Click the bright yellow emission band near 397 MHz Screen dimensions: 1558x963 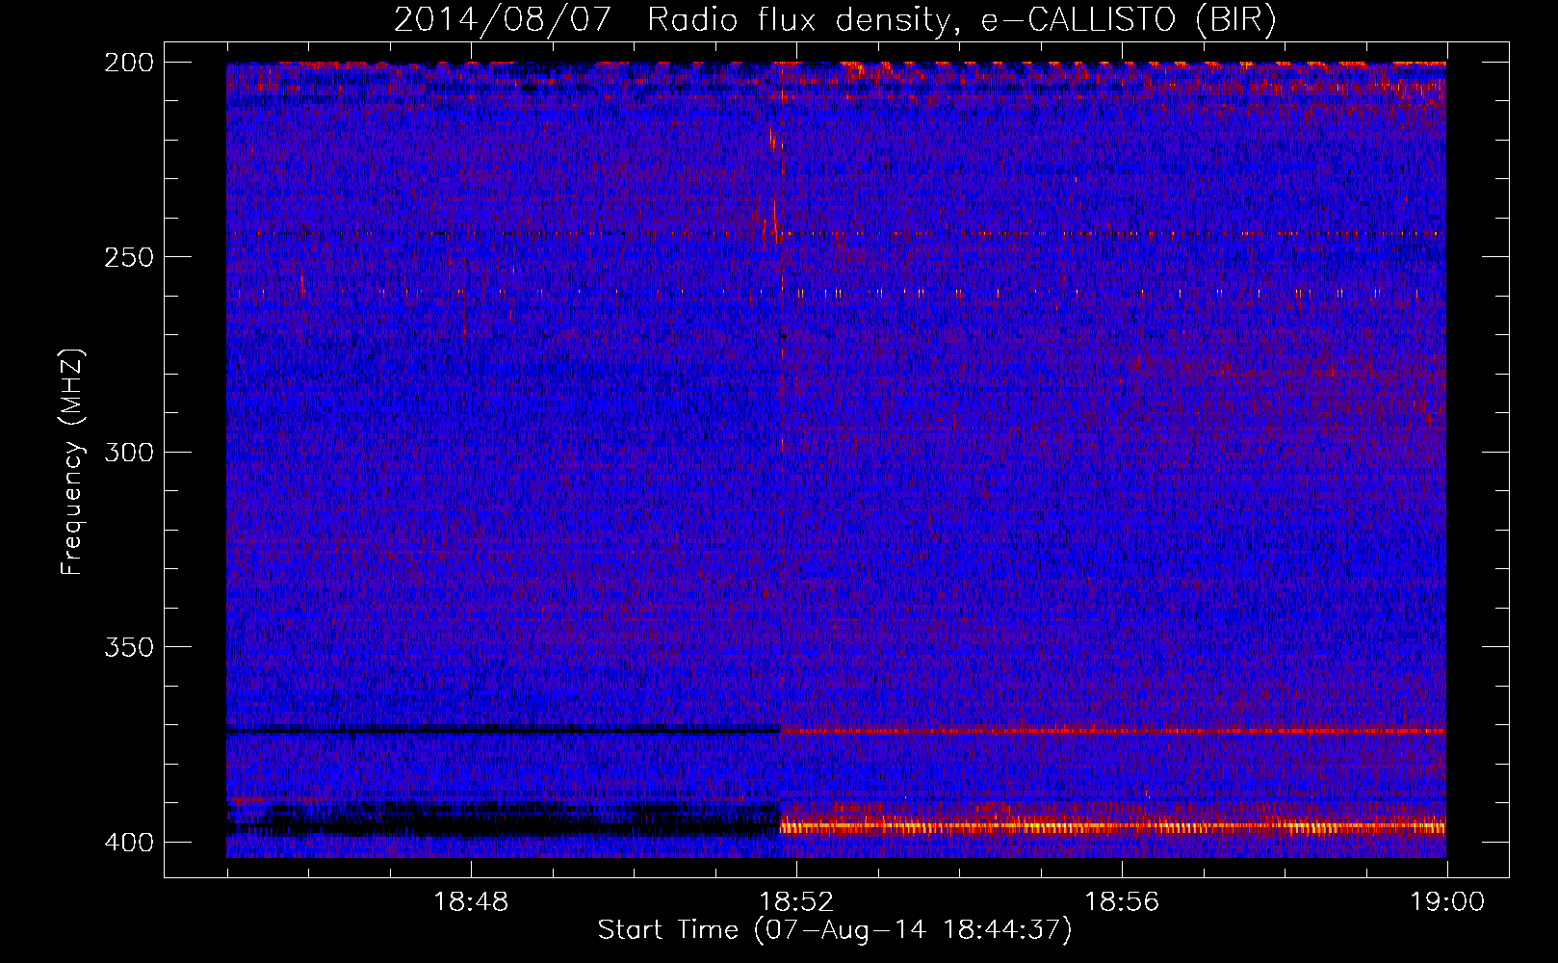(x=1112, y=826)
